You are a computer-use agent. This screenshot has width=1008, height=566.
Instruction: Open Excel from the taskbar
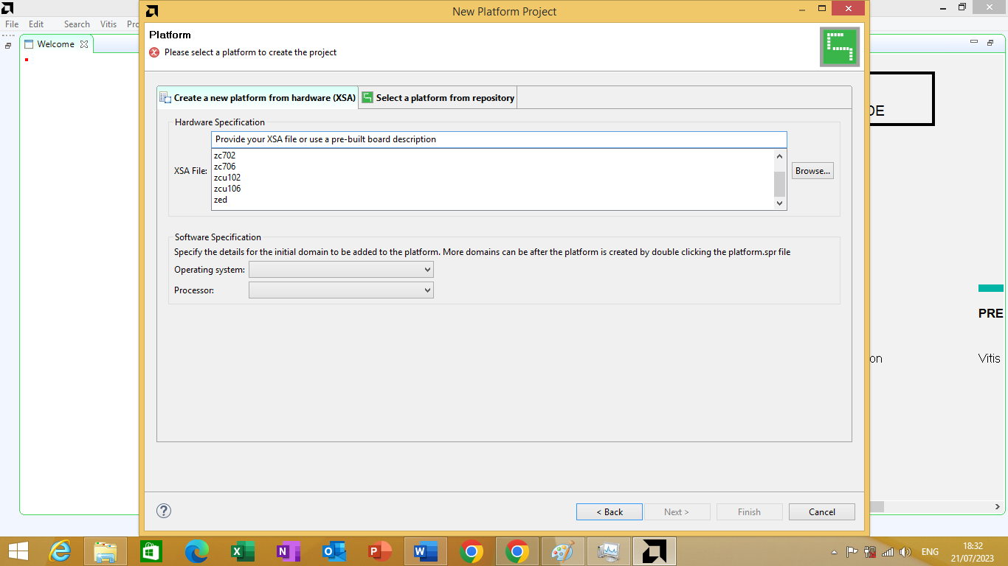243,551
